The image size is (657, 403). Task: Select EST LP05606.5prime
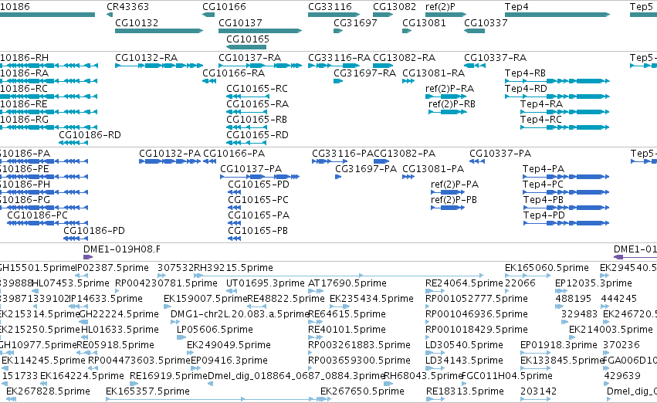pyautogui.click(x=215, y=330)
